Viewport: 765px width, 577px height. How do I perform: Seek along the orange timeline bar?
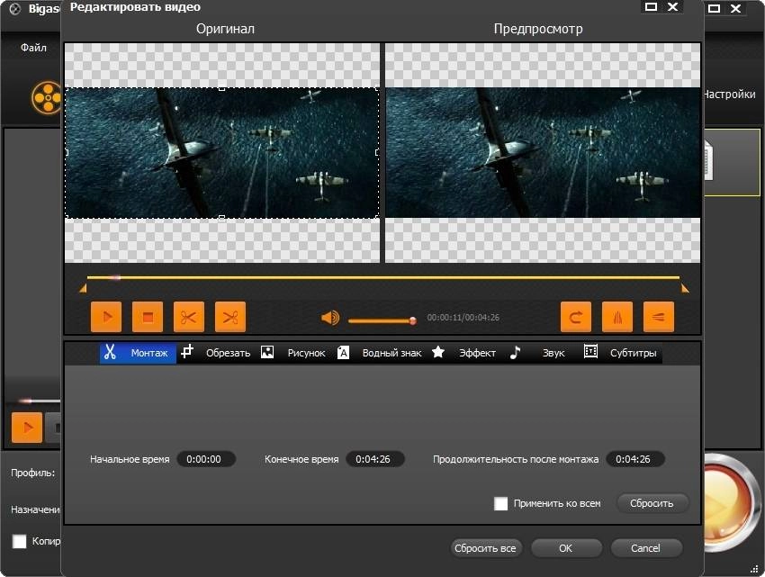[x=383, y=277]
